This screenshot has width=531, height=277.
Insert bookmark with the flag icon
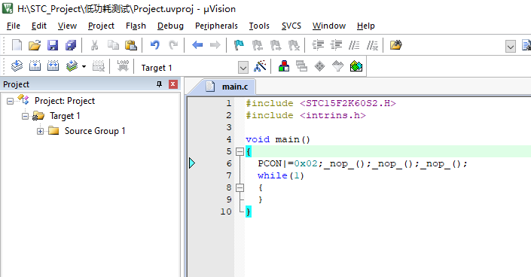pyautogui.click(x=239, y=45)
